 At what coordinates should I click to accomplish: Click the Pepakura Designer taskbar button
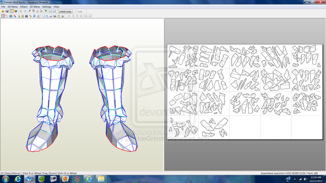[x=30, y=179]
